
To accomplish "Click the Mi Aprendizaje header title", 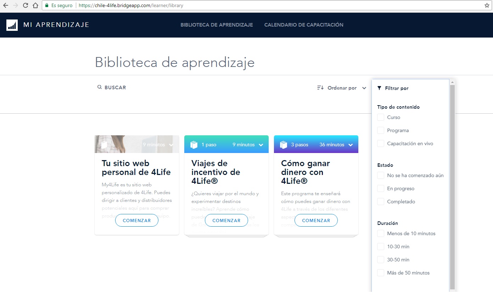I will (x=56, y=25).
